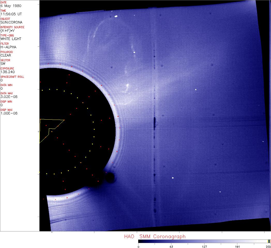Click the H-ALPHA filter value
Screen dimensions: 271x248
(x=9, y=47)
